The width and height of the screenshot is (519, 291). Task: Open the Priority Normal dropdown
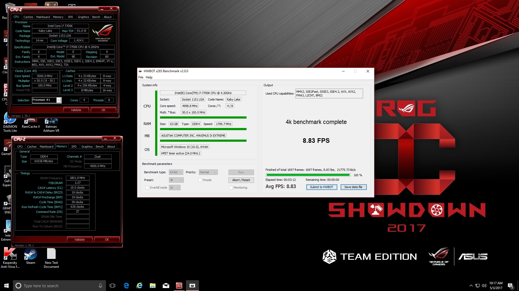coord(208,172)
